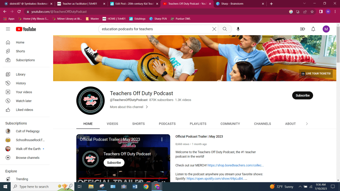Switch to the PLAYLISTS tab

tap(198, 124)
